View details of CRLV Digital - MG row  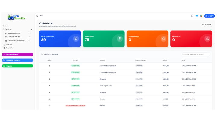click(x=49, y=86)
